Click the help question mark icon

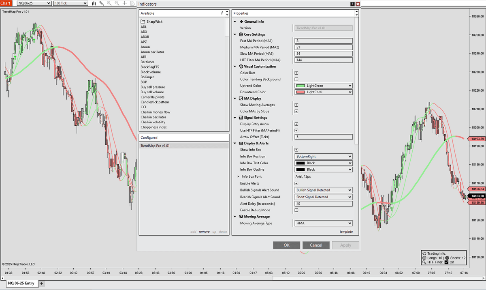(352, 4)
